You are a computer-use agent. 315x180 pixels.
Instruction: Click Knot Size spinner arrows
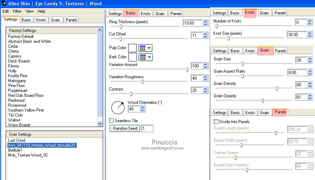tap(310, 35)
